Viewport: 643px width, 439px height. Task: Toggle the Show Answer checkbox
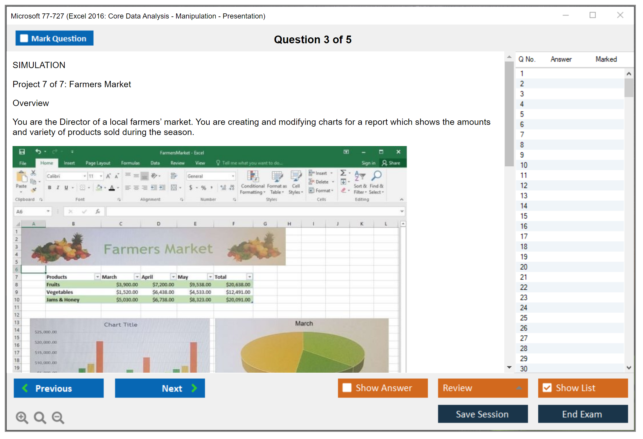click(347, 388)
